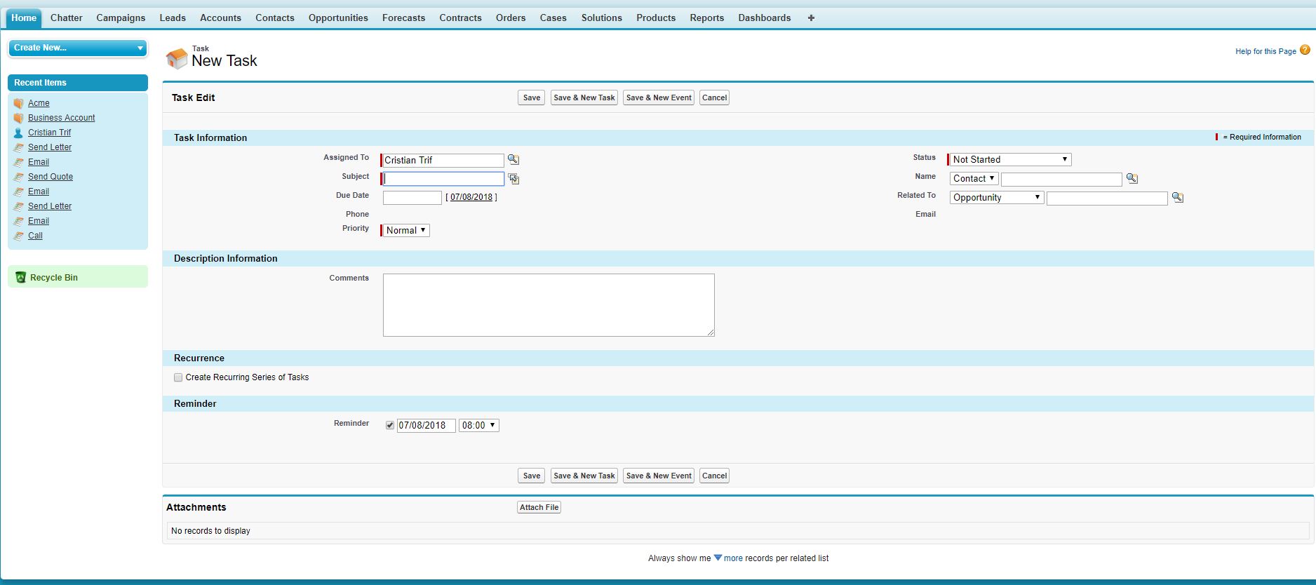The width and height of the screenshot is (1316, 585).
Task: Open the Status dropdown
Action: coord(1009,160)
